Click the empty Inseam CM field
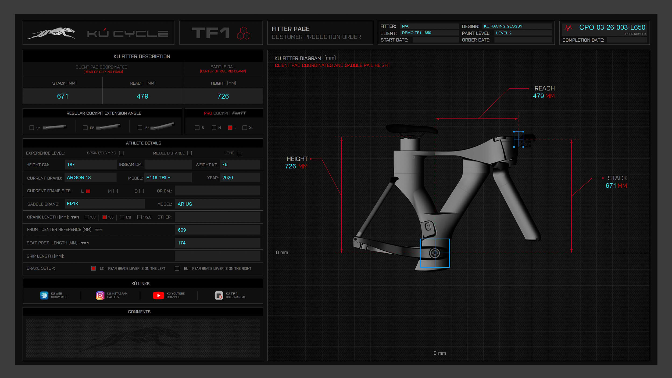 click(168, 165)
